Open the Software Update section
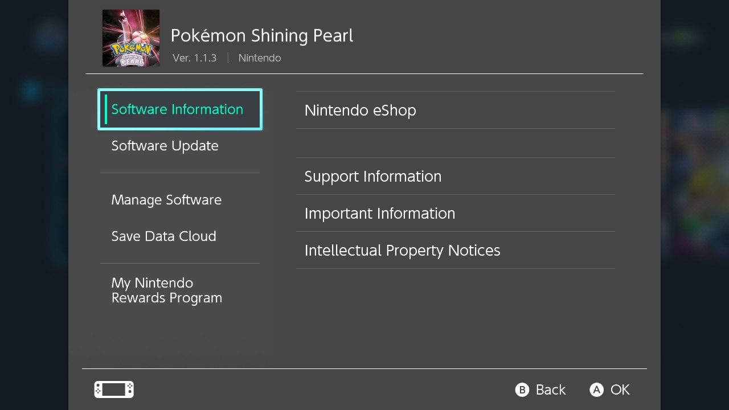The height and width of the screenshot is (410, 729). [x=165, y=146]
